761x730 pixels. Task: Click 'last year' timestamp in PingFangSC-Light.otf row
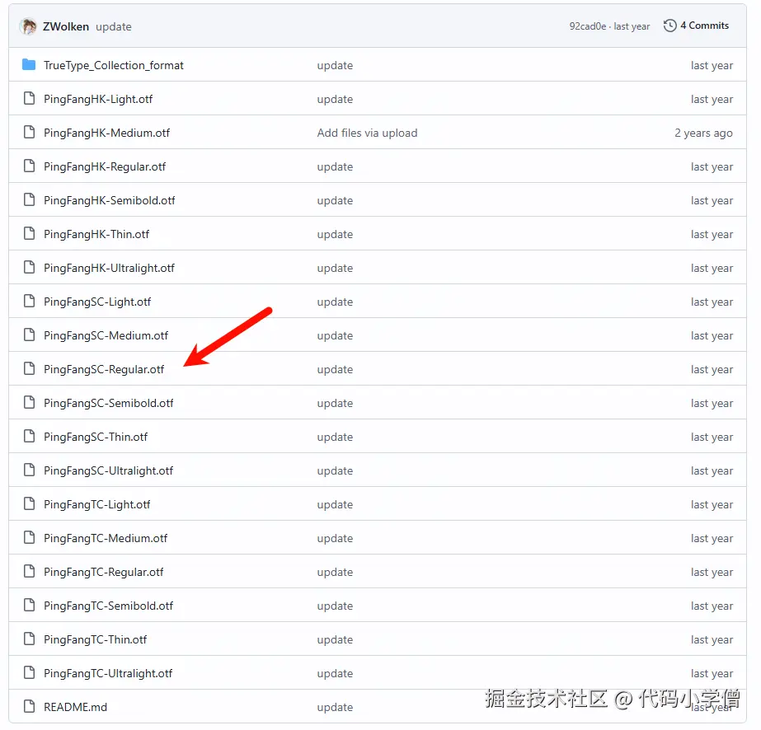pos(712,302)
